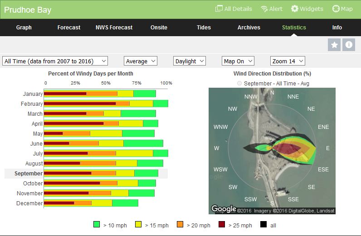
Task: Switch to the Forecast tab
Action: click(x=68, y=28)
